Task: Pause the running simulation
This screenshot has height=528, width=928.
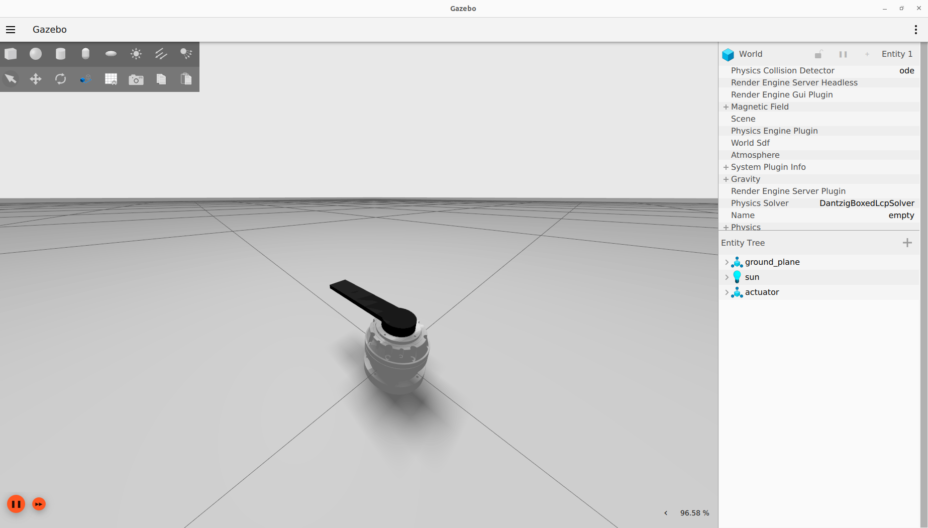Action: (x=16, y=504)
